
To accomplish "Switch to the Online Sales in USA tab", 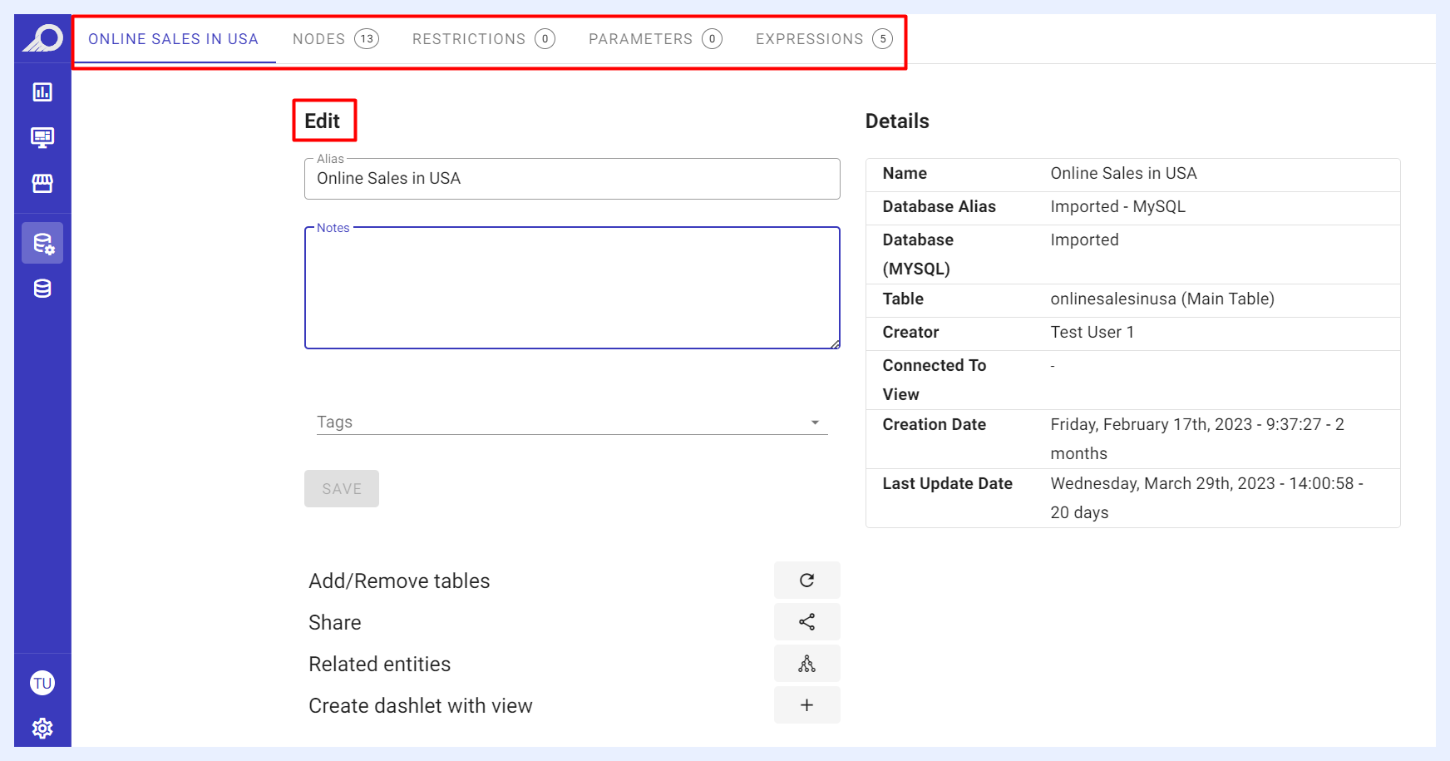I will (174, 39).
